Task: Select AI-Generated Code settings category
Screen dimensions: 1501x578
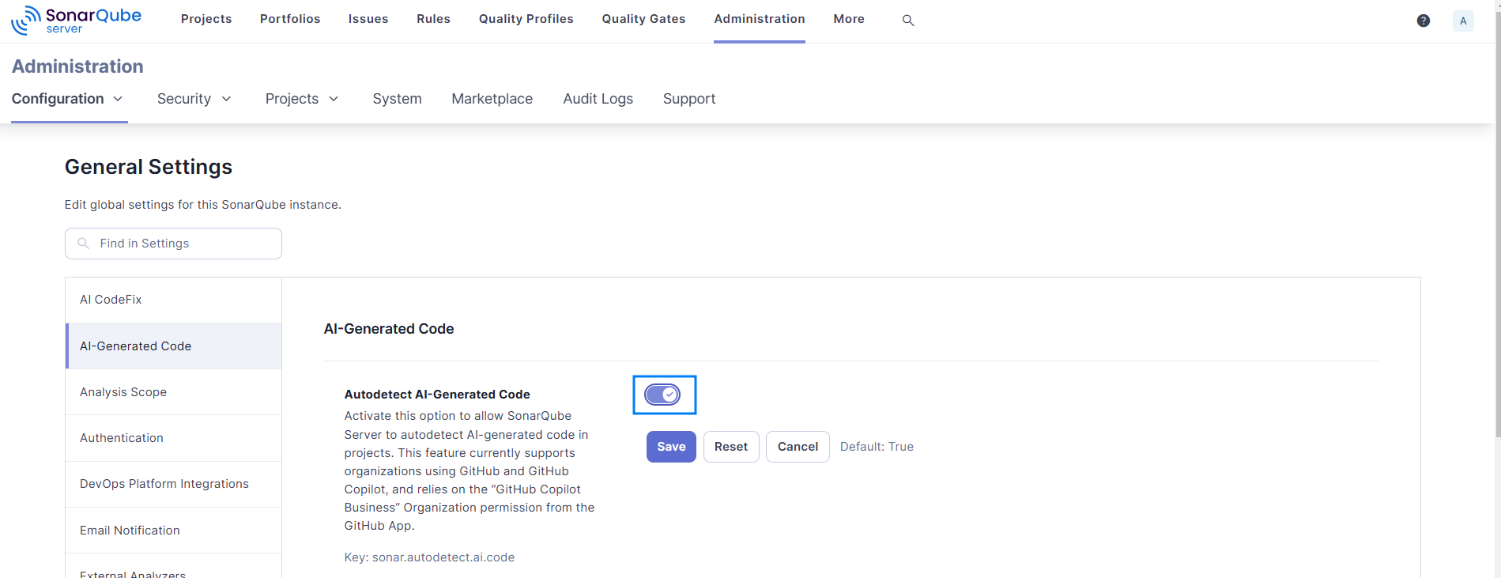Action: pyautogui.click(x=173, y=346)
